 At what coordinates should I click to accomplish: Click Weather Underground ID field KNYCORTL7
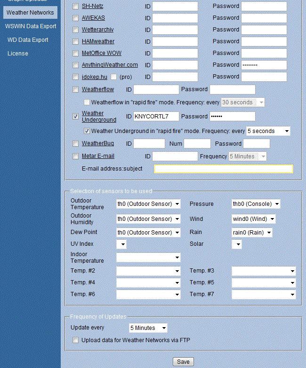[156, 117]
